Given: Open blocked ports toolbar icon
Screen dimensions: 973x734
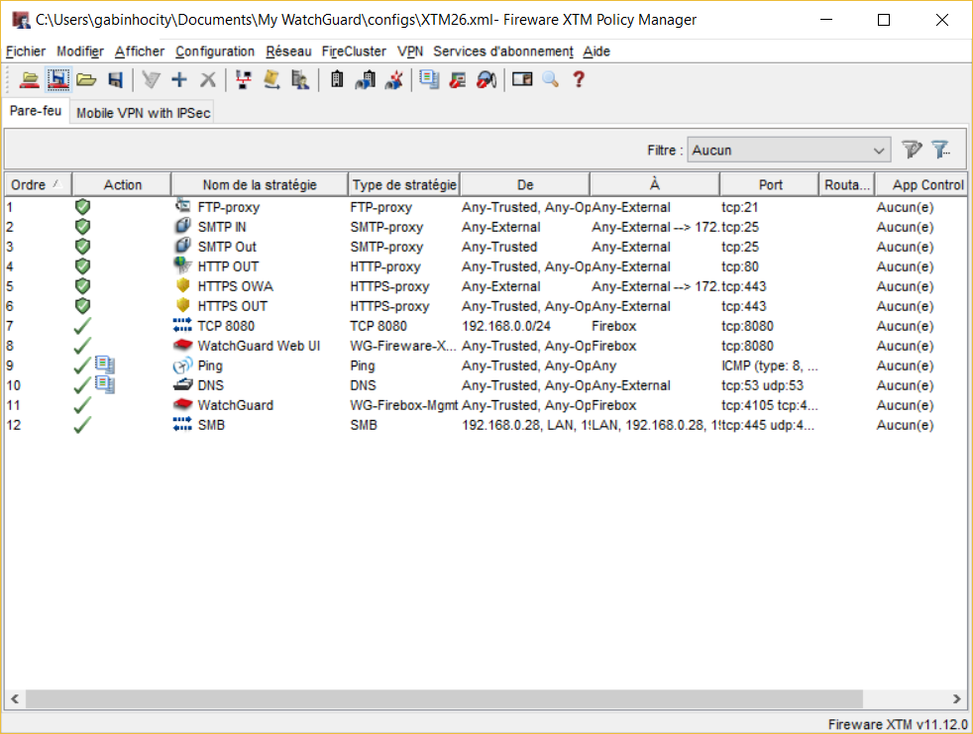Looking at the screenshot, I should pos(486,79).
